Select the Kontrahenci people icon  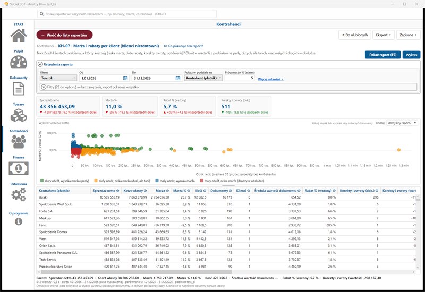(19, 142)
